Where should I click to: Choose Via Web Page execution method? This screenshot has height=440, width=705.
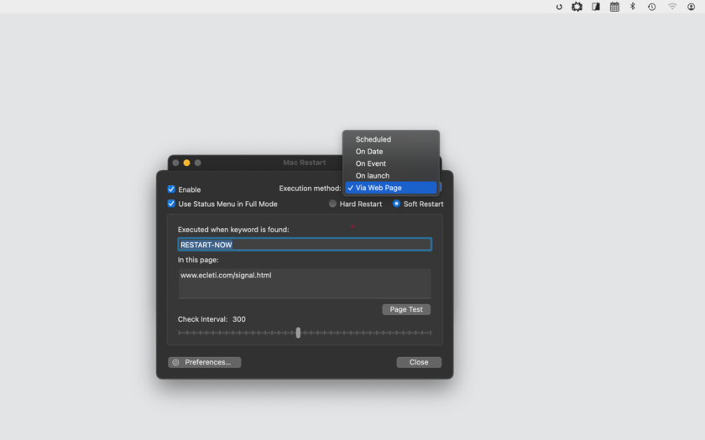point(391,188)
